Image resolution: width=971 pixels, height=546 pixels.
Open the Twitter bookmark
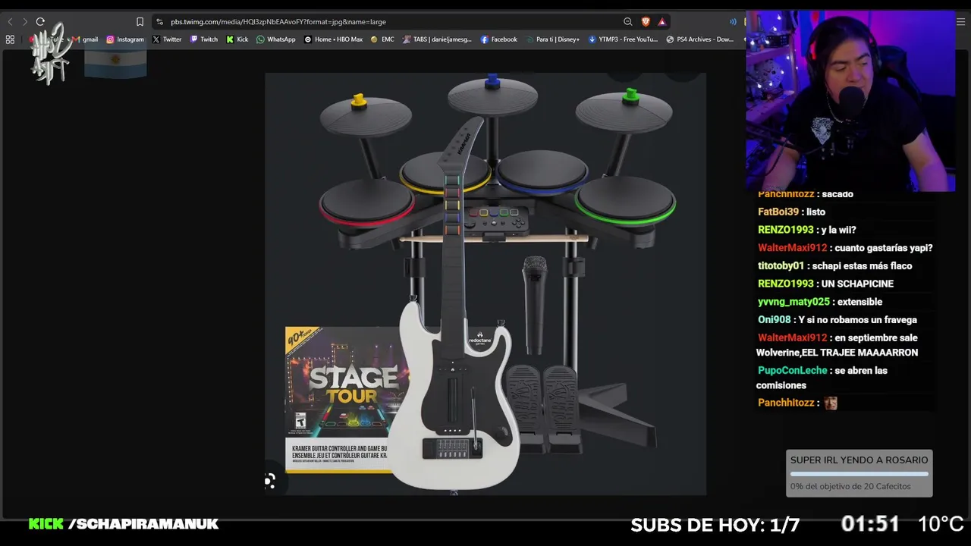[x=167, y=39]
